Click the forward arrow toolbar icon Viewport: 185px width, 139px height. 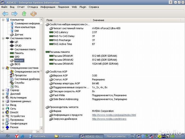pyautogui.click(x=14, y=14)
